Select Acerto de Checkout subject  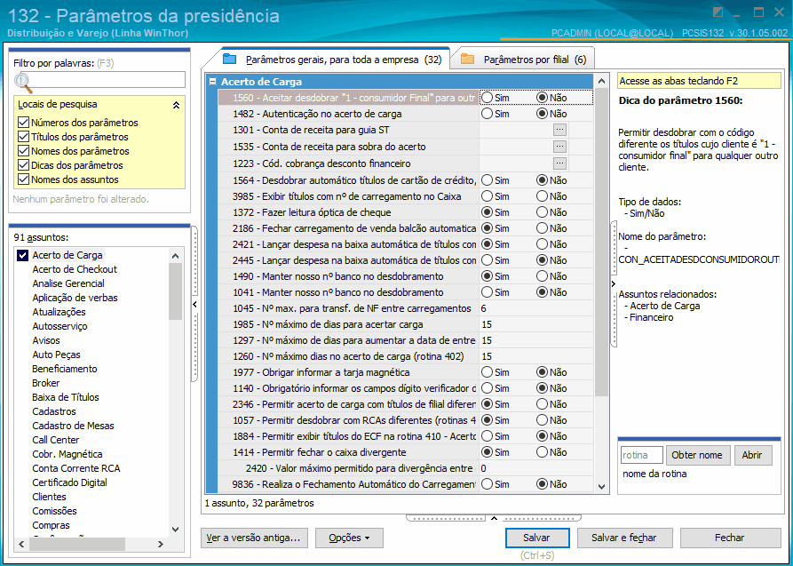pyautogui.click(x=75, y=269)
